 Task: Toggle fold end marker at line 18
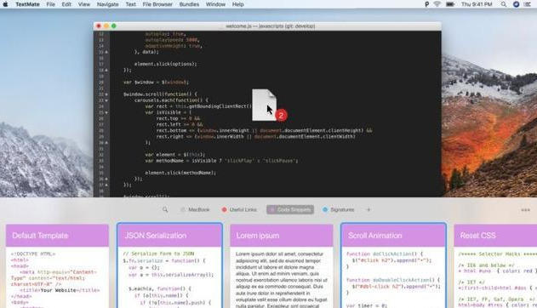tap(106, 70)
